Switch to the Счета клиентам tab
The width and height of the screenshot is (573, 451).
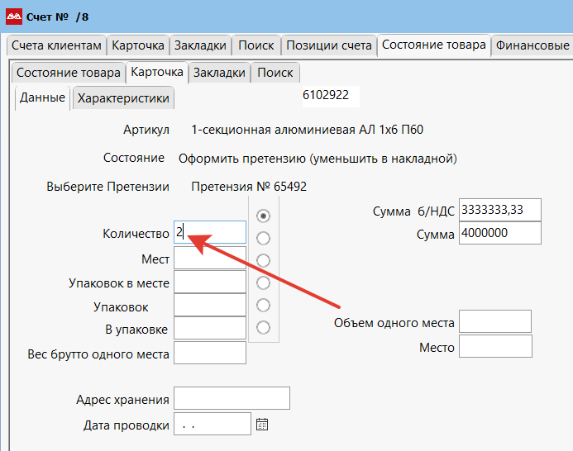click(56, 45)
